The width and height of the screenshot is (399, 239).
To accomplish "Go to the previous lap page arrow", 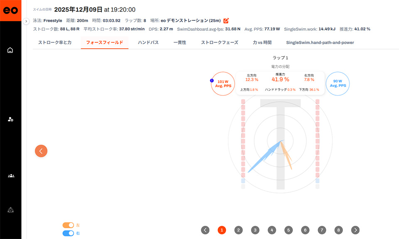I will tap(205, 230).
